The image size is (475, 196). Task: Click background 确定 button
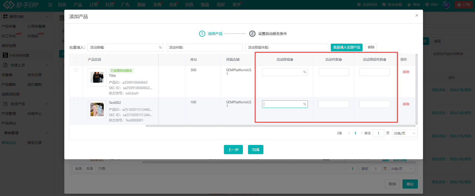pos(410,184)
